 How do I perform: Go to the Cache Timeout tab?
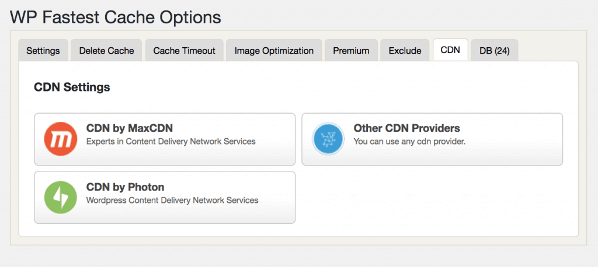coord(184,50)
